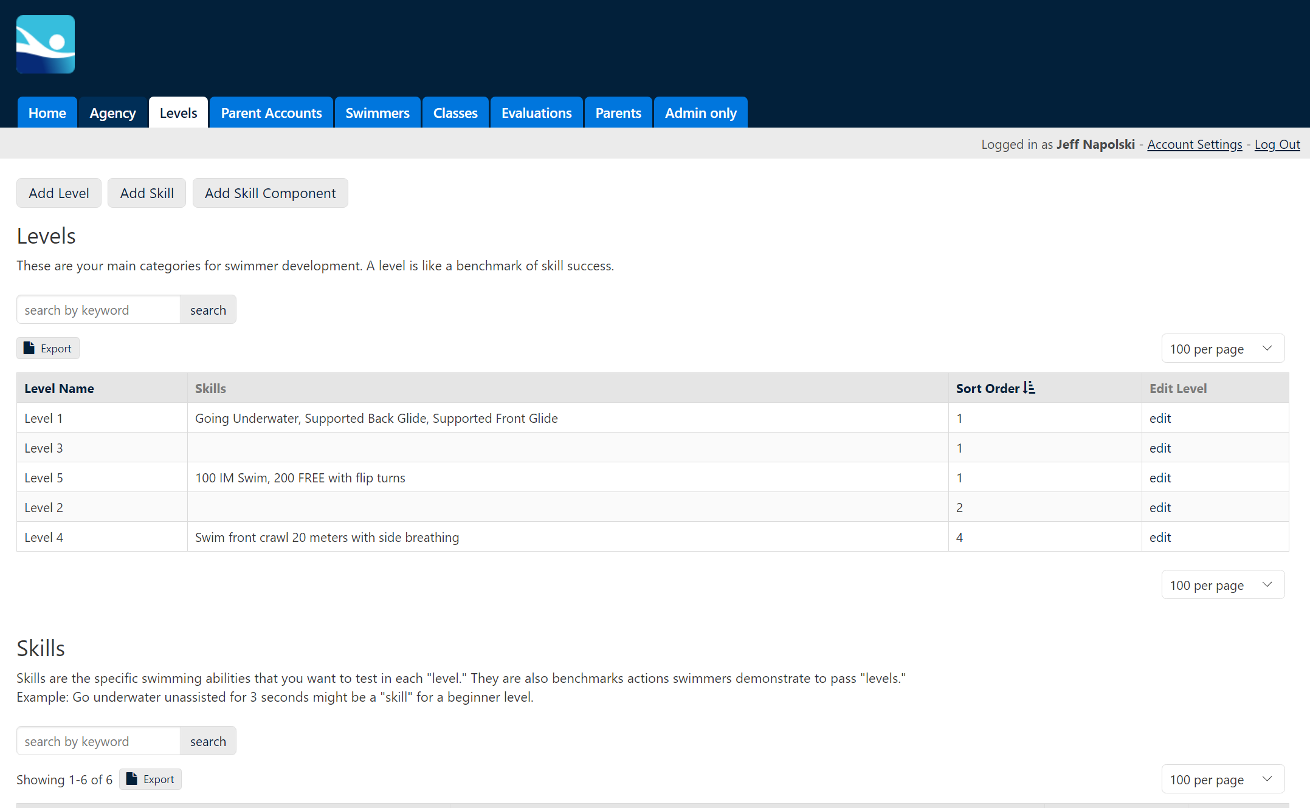The height and width of the screenshot is (808, 1310).
Task: Switch to the Swimmers tab
Action: tap(377, 113)
